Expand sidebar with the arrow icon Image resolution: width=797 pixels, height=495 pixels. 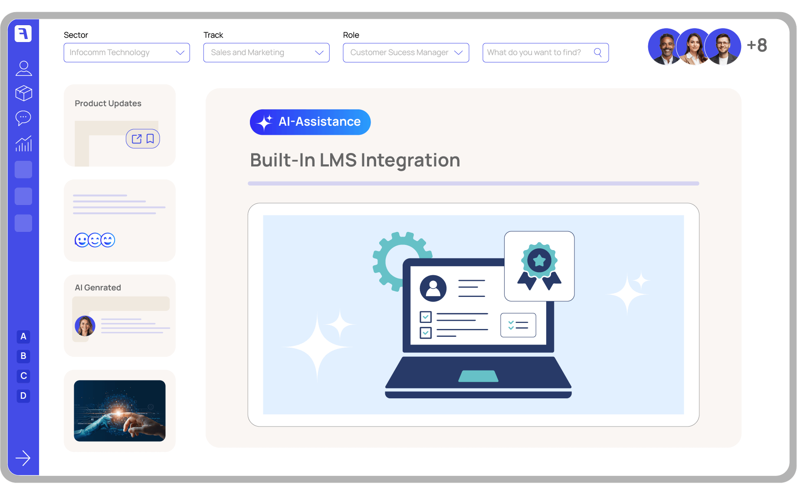click(23, 458)
